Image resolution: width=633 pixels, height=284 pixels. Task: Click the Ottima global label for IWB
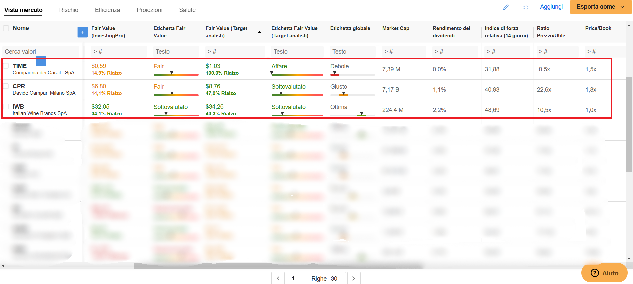339,107
